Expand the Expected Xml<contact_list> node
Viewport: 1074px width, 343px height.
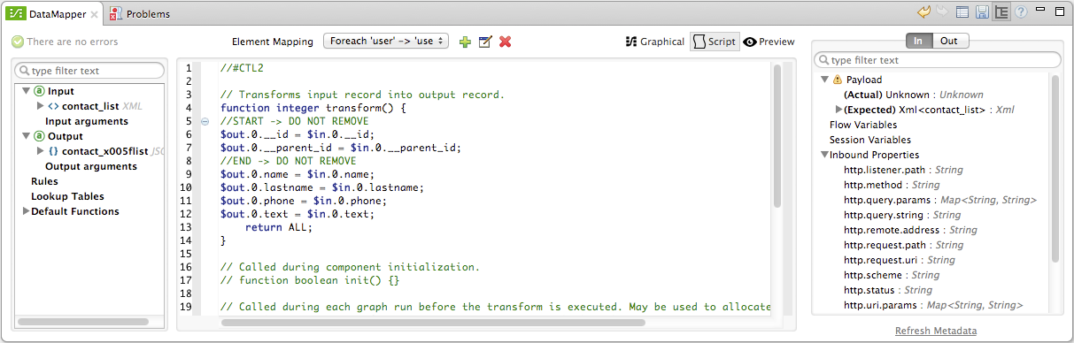tap(838, 110)
